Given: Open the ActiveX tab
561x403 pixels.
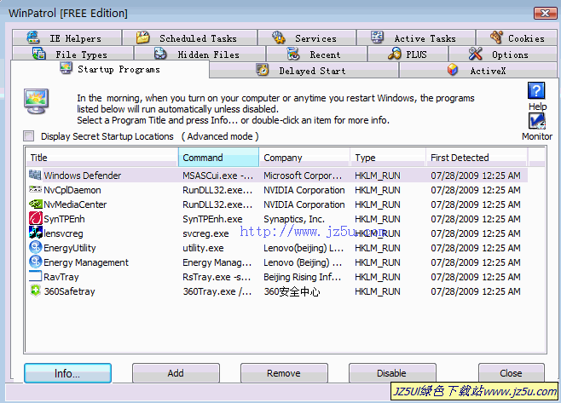Looking at the screenshot, I should (x=478, y=71).
